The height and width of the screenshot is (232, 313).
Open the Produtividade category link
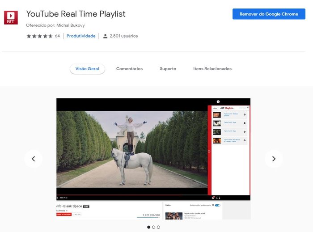[x=81, y=36]
